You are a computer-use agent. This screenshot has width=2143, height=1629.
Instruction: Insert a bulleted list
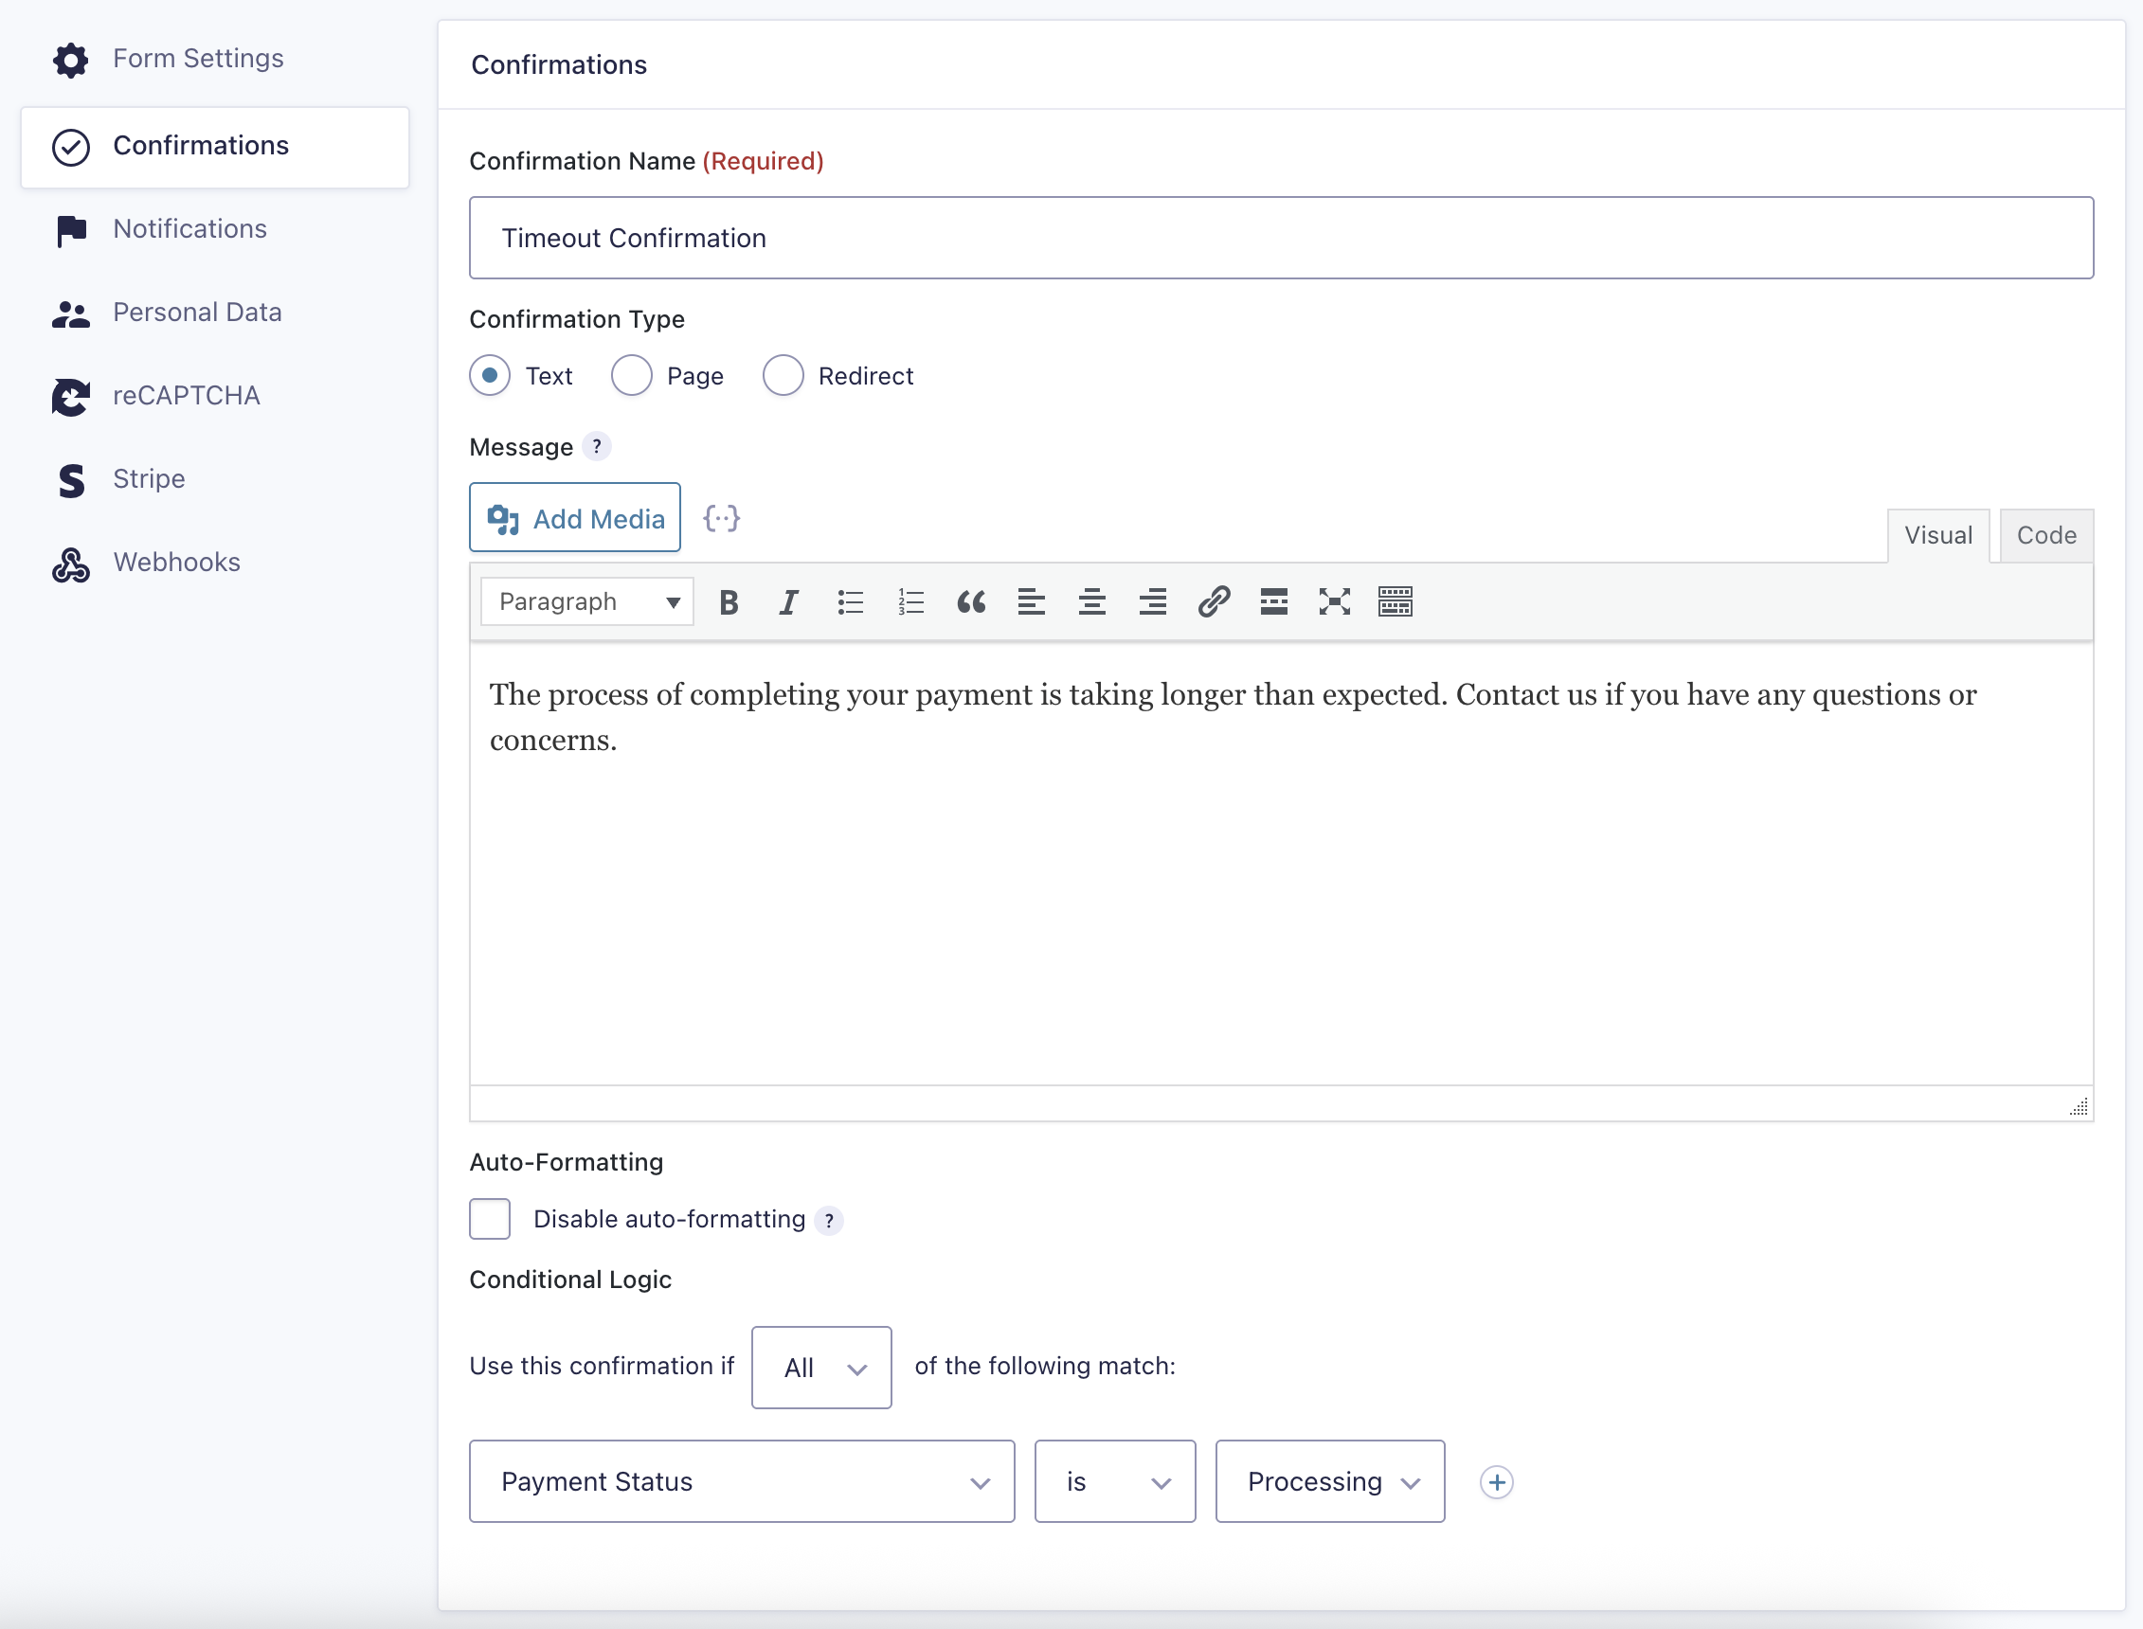[x=850, y=602]
